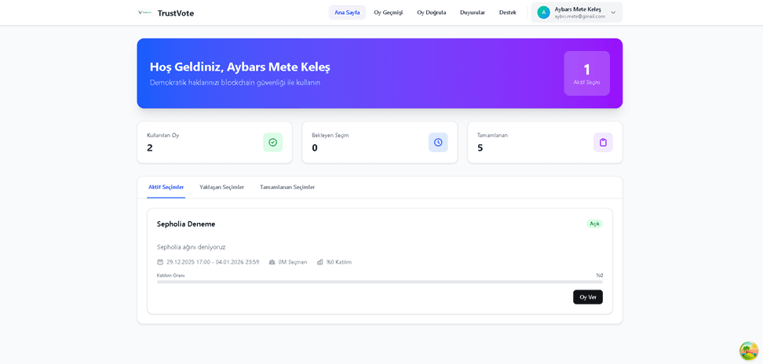
Task: Open the Duyurular menu item
Action: coord(473,13)
